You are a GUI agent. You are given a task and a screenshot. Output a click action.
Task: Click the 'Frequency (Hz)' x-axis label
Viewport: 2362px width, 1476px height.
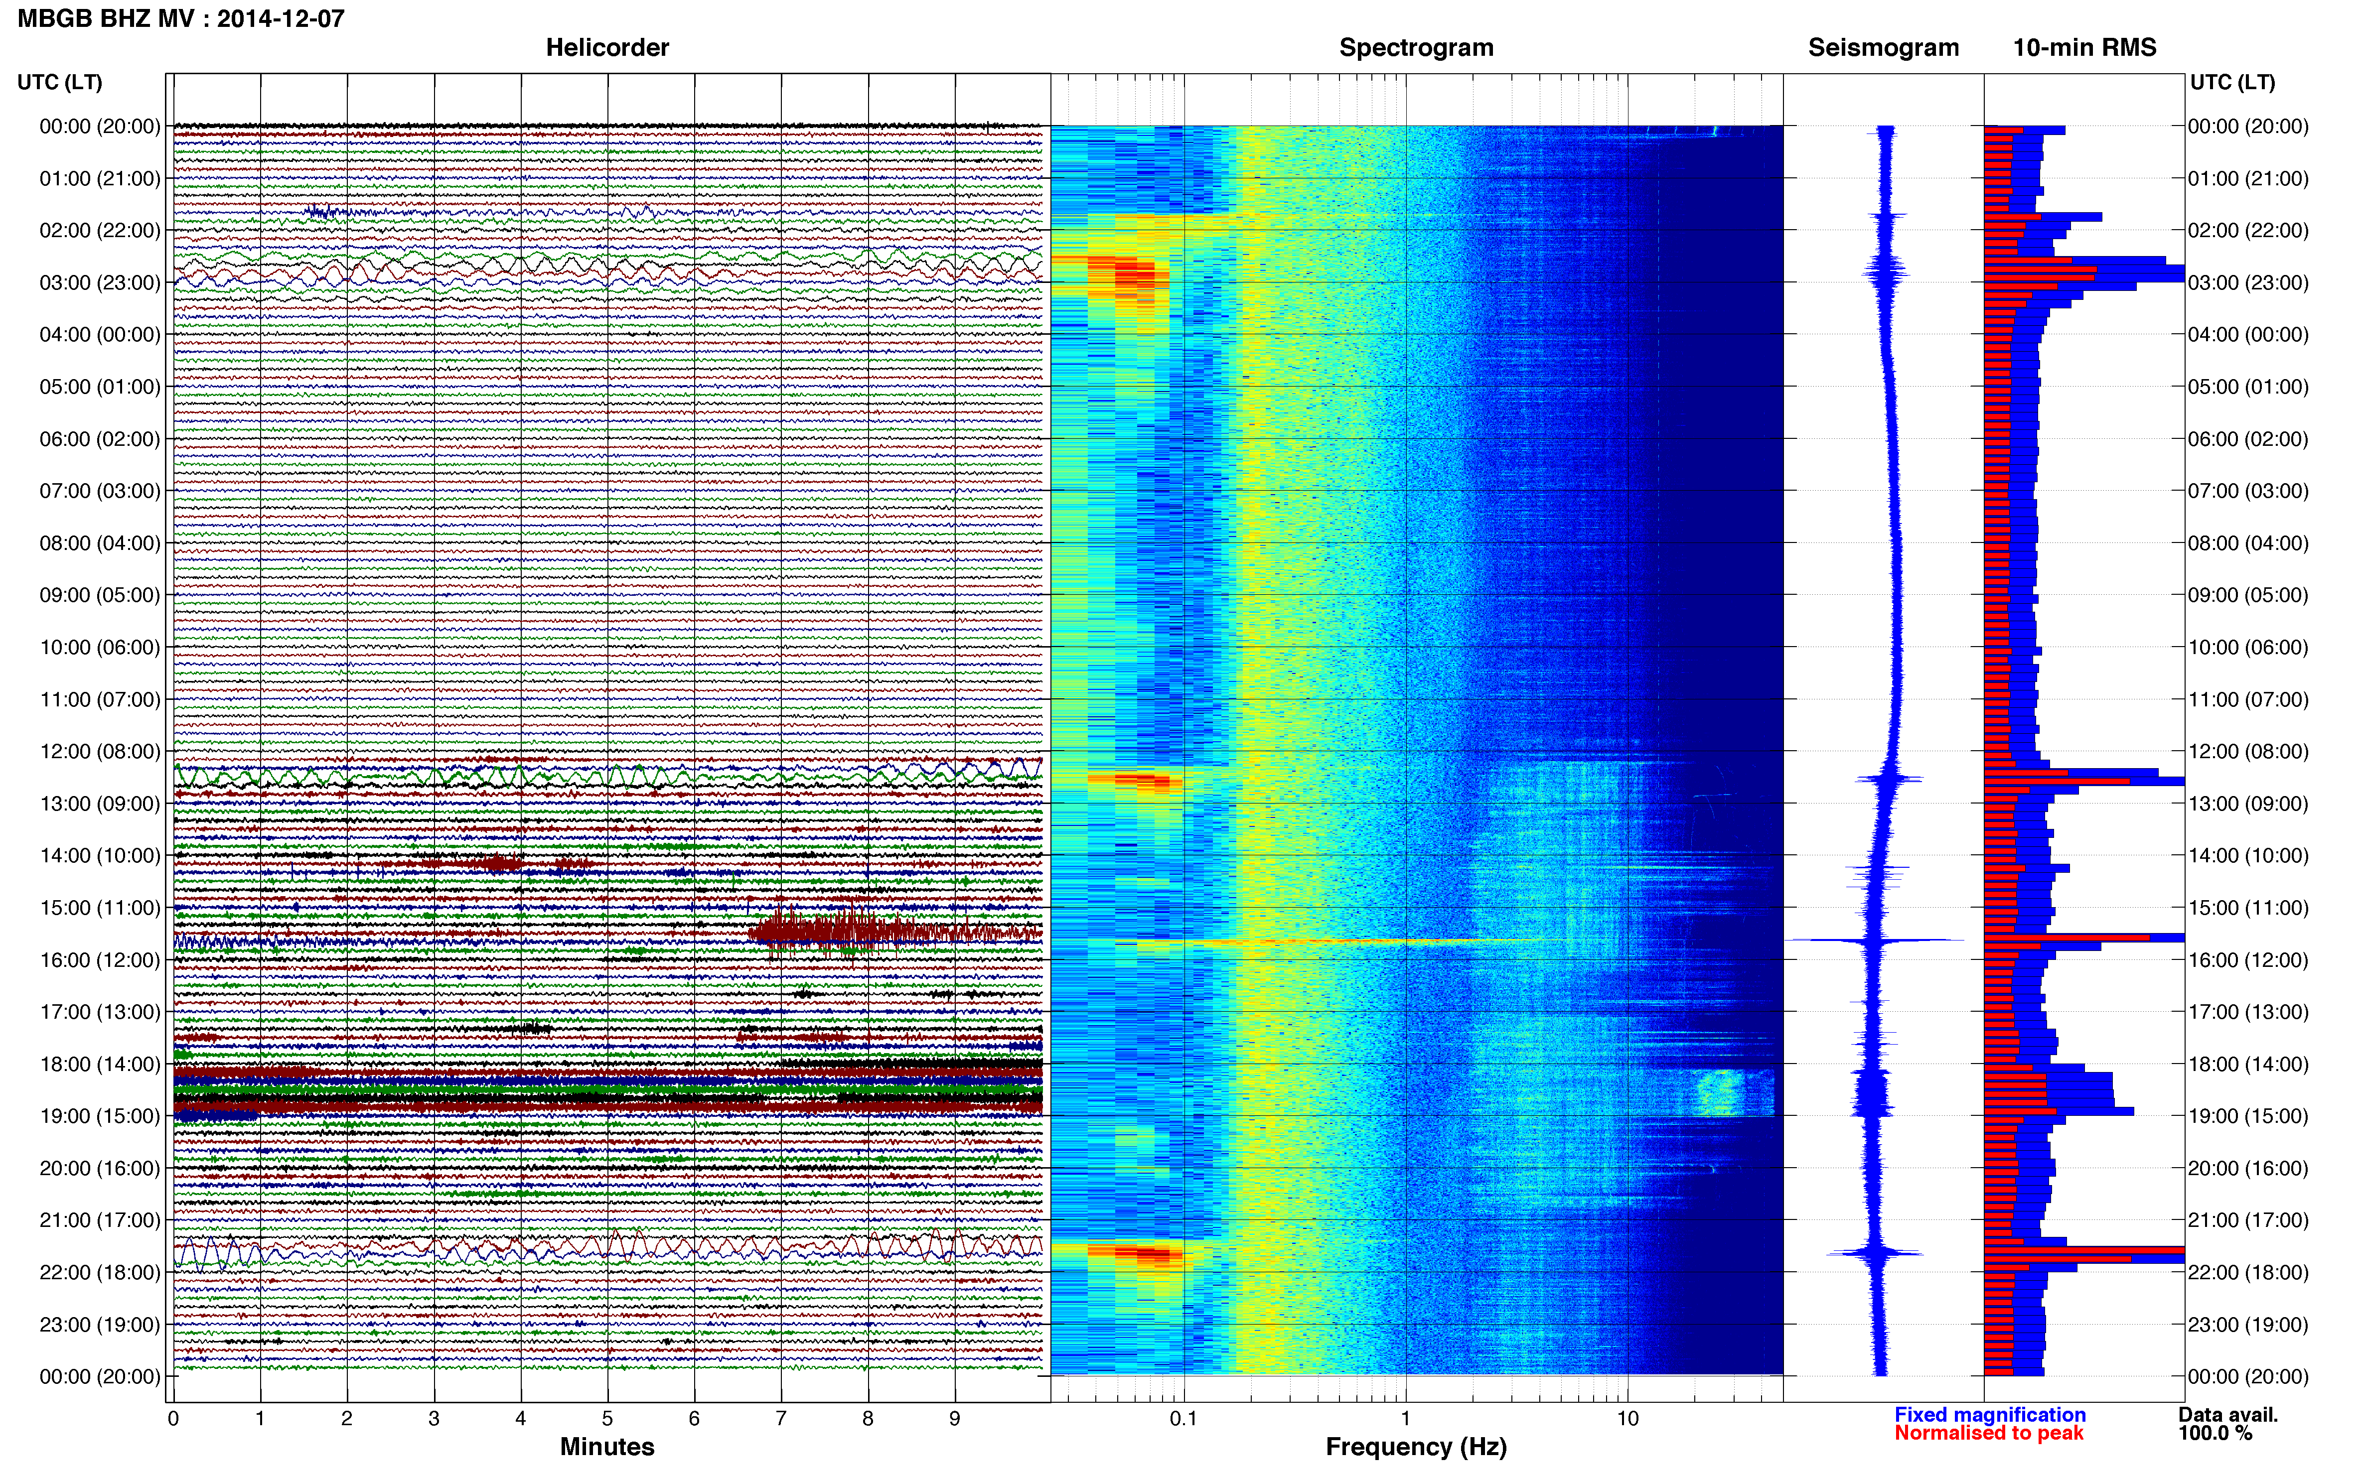(1416, 1447)
